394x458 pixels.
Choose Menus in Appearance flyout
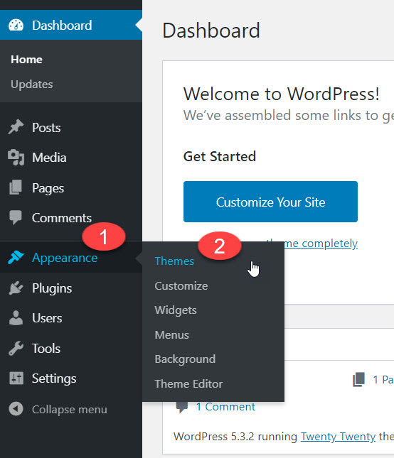[x=171, y=334]
